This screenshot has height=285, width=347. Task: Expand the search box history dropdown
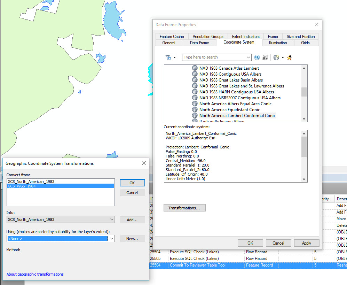pyautogui.click(x=248, y=57)
